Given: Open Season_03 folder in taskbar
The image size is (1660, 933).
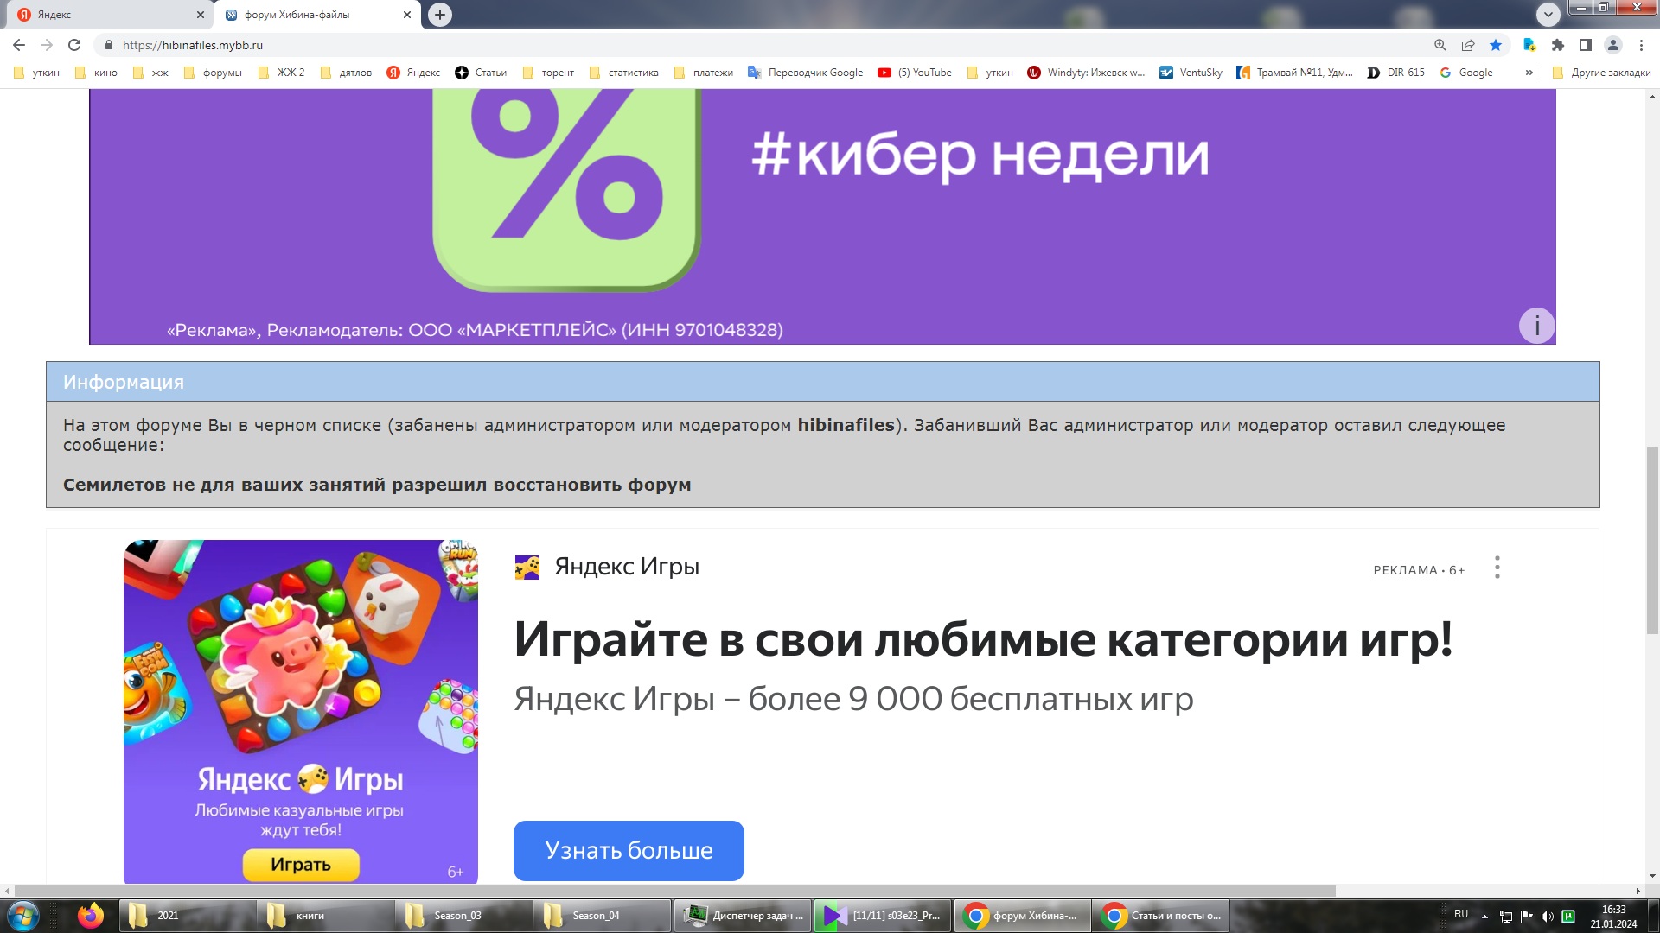Looking at the screenshot, I should [x=463, y=916].
